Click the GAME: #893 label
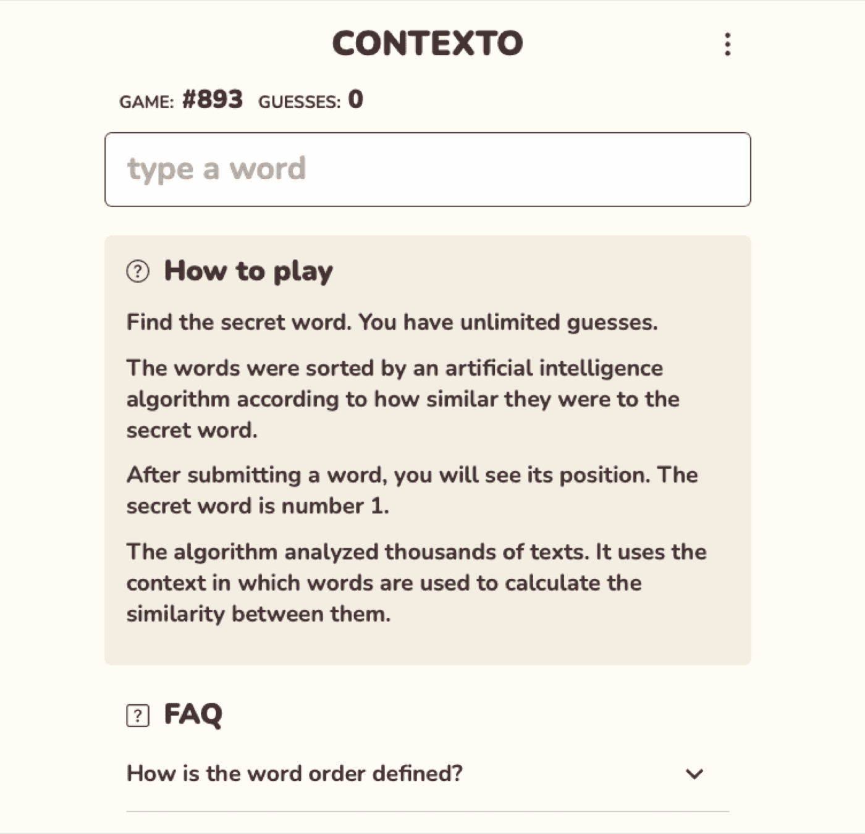The image size is (865, 834). pyautogui.click(x=181, y=99)
